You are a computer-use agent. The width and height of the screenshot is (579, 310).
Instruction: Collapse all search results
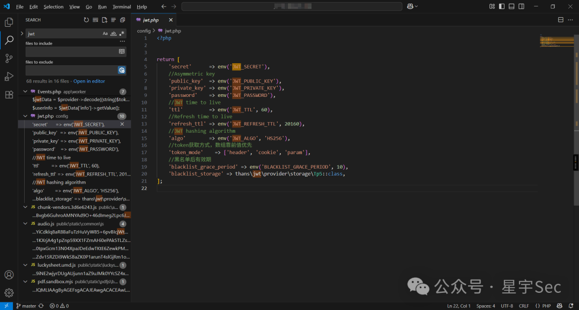123,20
